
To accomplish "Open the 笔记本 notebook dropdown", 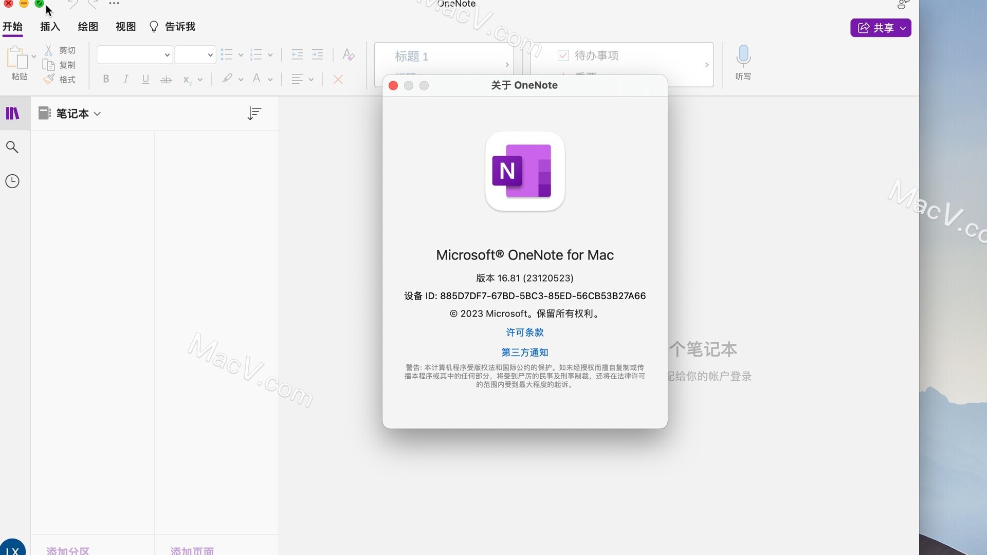I will tap(70, 114).
